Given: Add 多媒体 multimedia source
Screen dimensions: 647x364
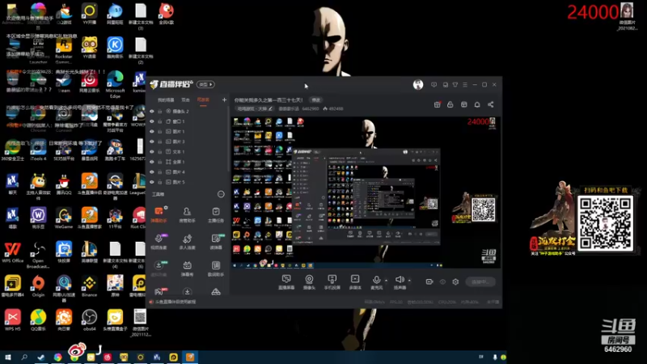Looking at the screenshot, I should (355, 282).
